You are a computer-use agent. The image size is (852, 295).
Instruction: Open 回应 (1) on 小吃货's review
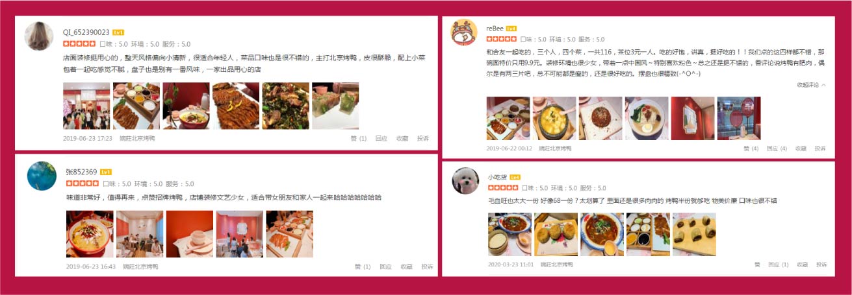[x=779, y=265]
